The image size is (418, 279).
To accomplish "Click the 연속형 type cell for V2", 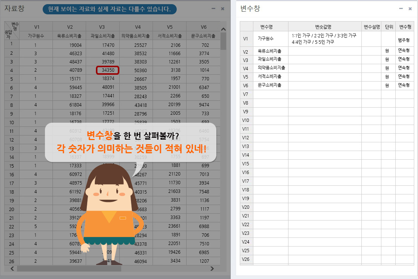I will [x=404, y=50].
